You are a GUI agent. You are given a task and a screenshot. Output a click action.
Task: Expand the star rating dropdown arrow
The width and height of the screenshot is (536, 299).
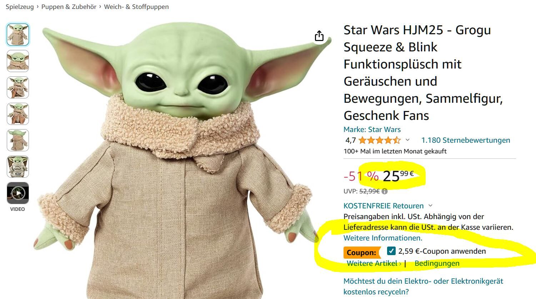pyautogui.click(x=407, y=140)
